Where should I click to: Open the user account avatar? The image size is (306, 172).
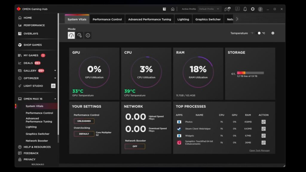[260, 9]
